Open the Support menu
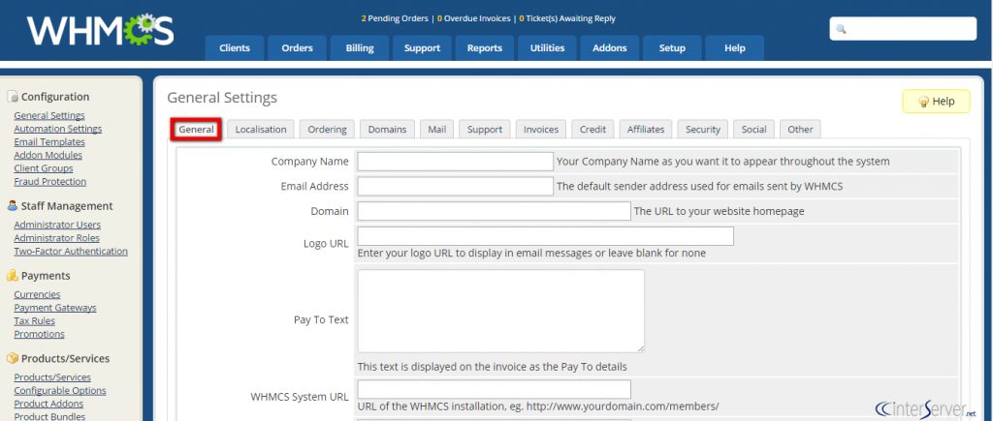 [423, 48]
